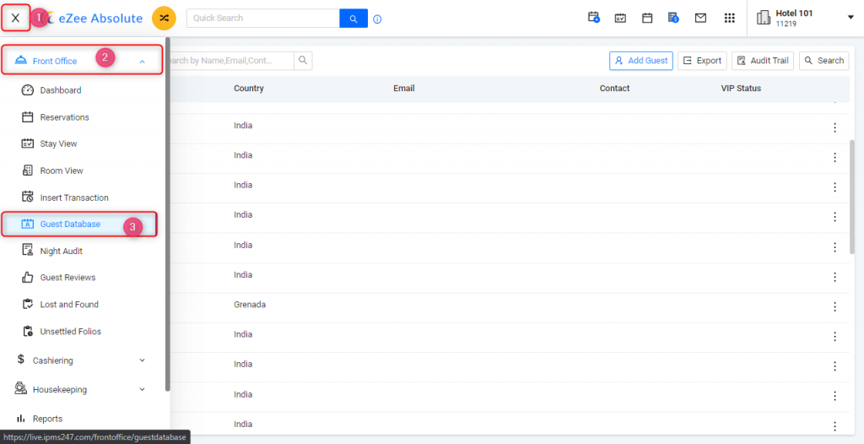Click the guest table vertical scrollbar

(852, 197)
